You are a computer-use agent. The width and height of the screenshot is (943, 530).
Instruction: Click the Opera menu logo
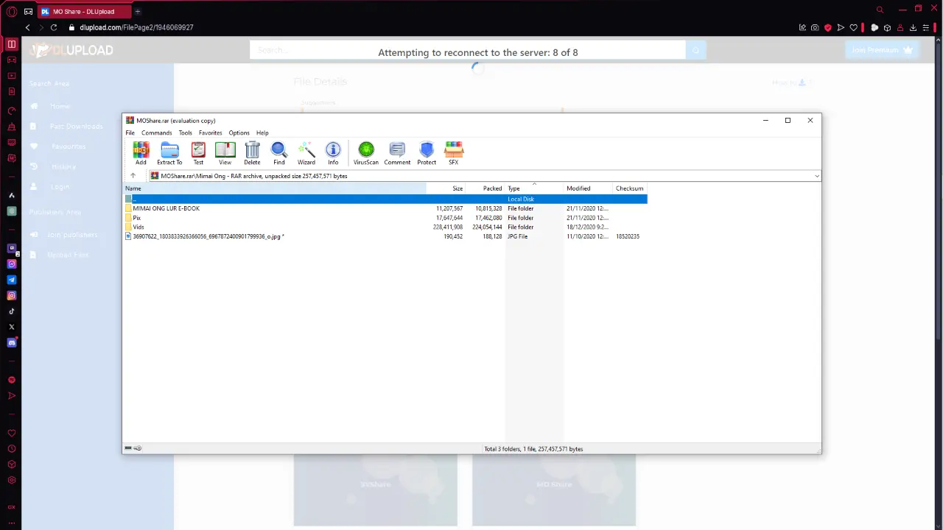point(12,11)
